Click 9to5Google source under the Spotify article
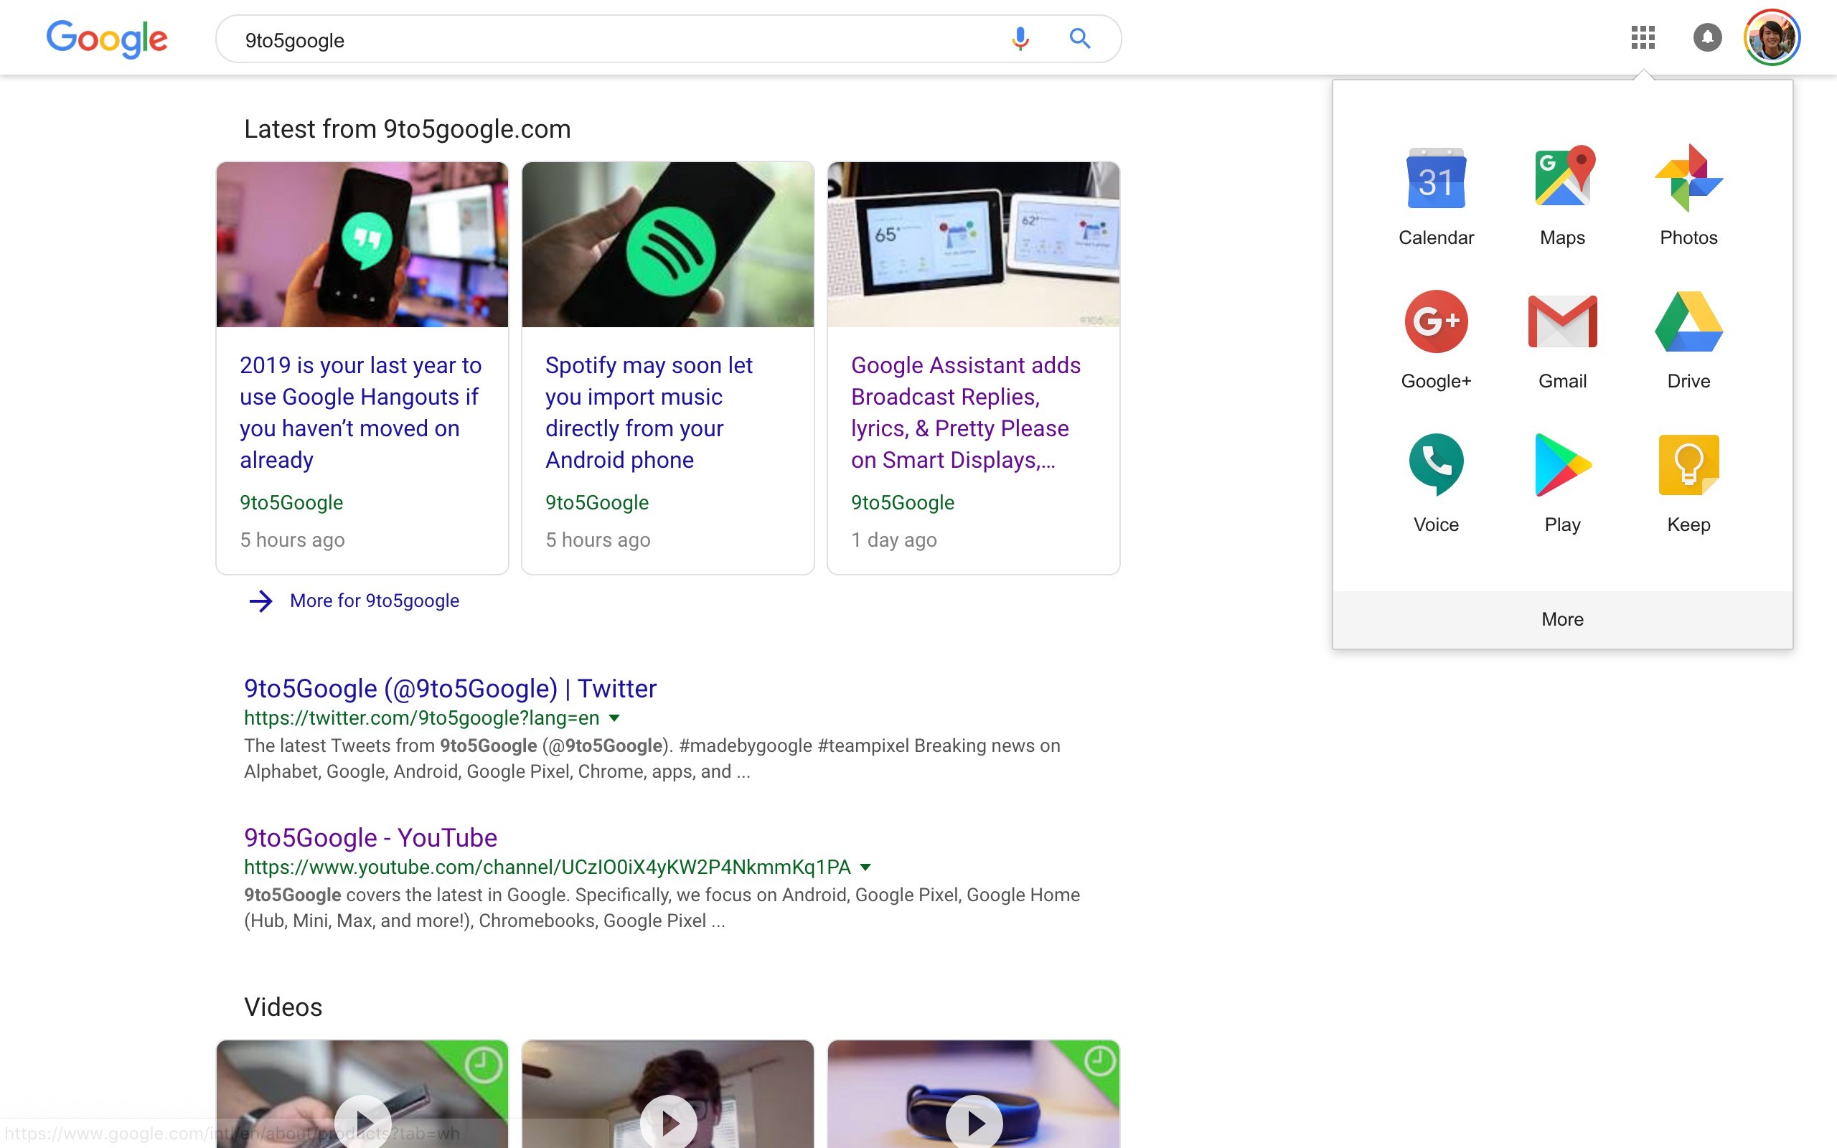This screenshot has height=1148, width=1837. click(596, 503)
